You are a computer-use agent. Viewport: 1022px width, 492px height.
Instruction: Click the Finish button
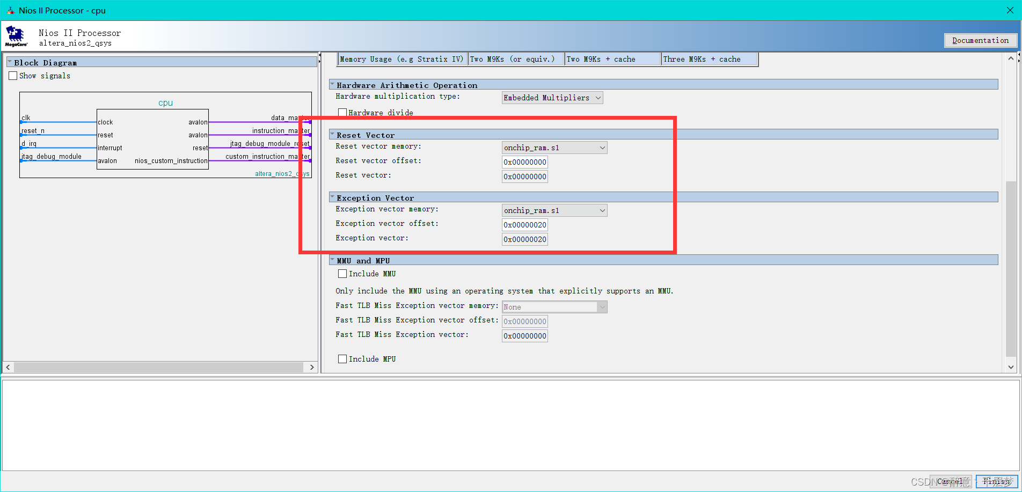(x=996, y=481)
